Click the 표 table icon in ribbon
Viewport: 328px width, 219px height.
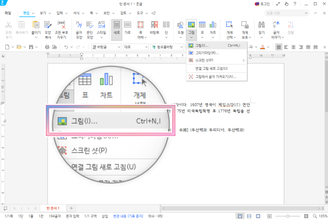[202, 25]
